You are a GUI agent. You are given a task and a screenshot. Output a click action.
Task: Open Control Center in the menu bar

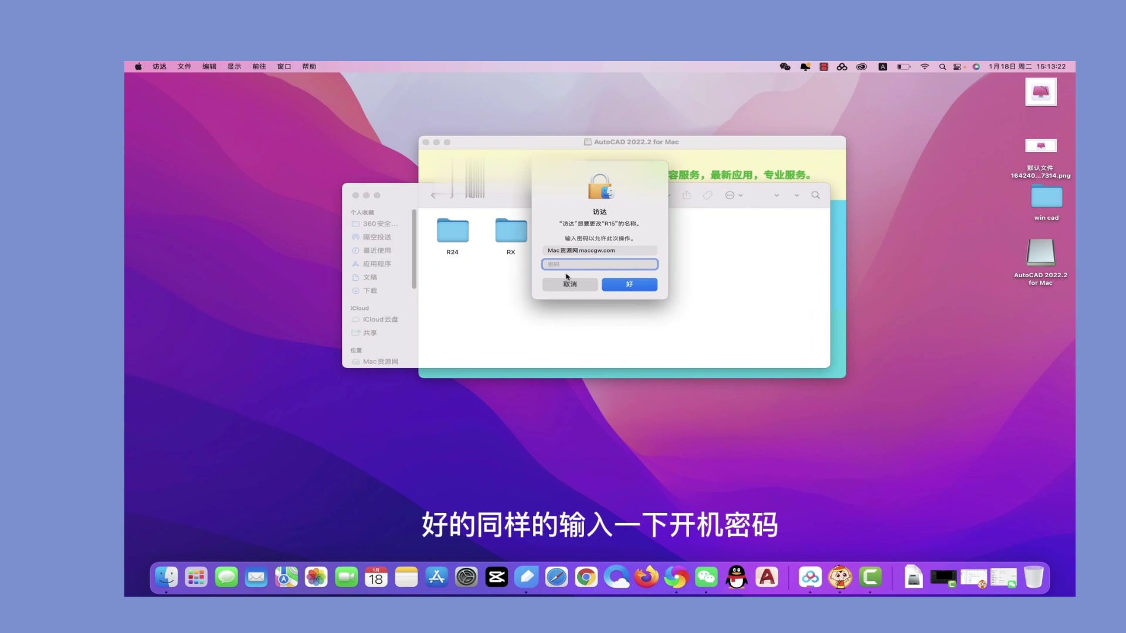pyautogui.click(x=957, y=67)
